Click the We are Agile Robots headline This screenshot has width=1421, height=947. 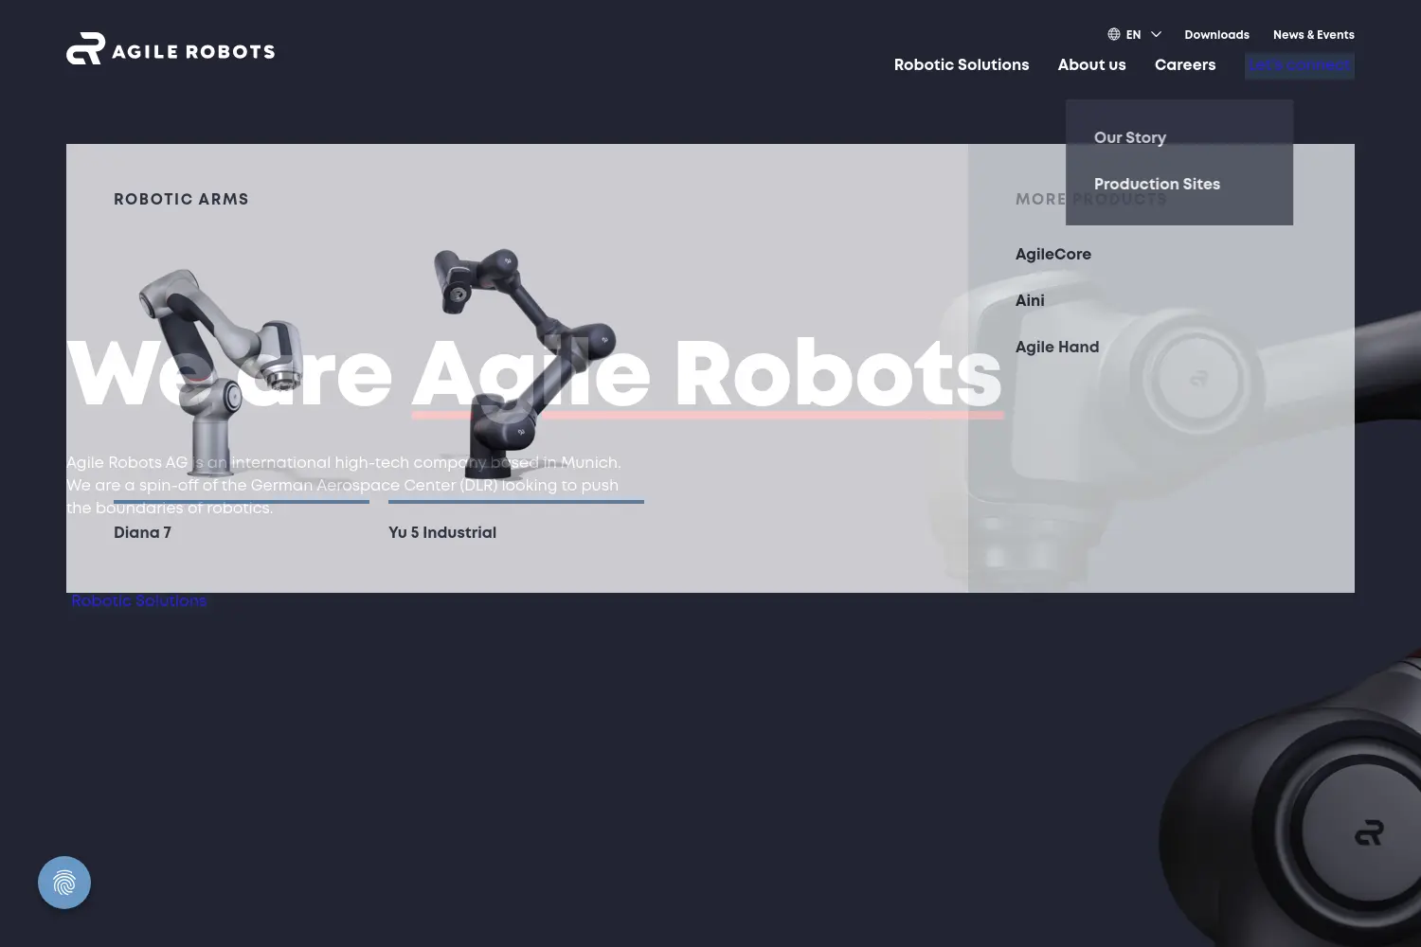click(534, 374)
